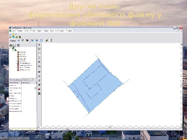Open the Окна menu

pyautogui.click(x=52, y=31)
